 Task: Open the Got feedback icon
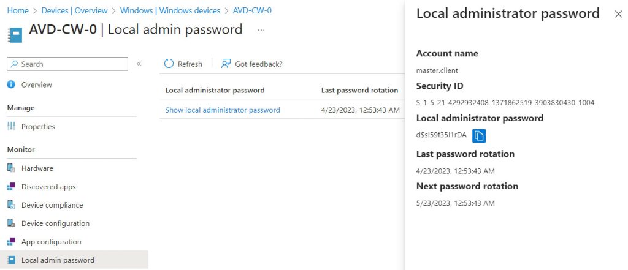226,64
